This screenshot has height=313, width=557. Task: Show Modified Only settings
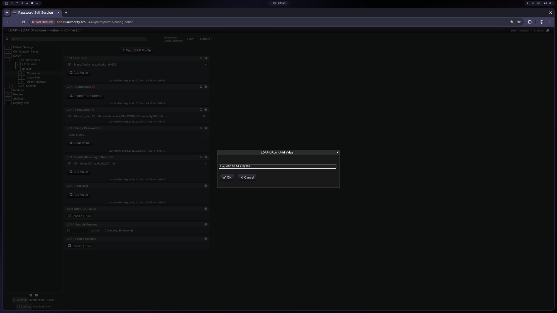(42, 307)
